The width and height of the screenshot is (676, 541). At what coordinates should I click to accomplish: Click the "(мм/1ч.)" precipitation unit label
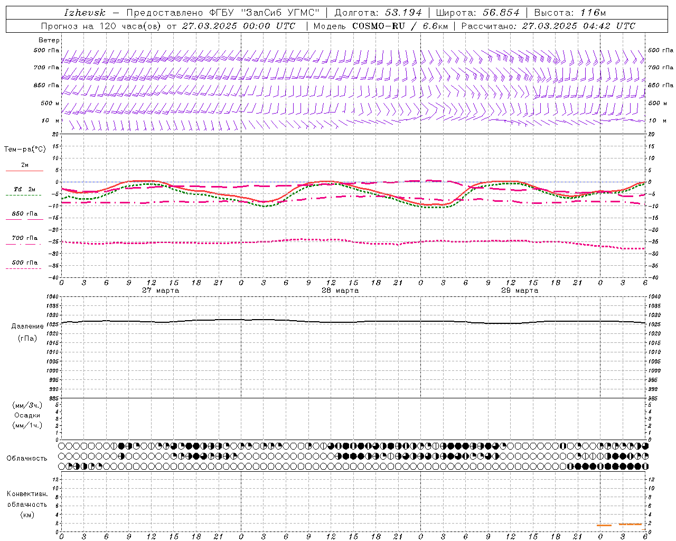[27, 425]
